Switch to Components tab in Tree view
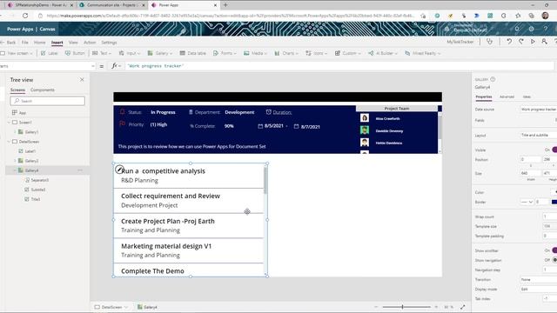The image size is (557, 313). [43, 90]
